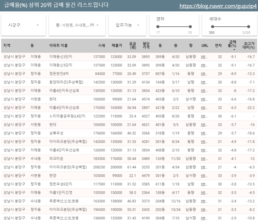Select 정든우성6단지 apartment name cell

coord(61,184)
